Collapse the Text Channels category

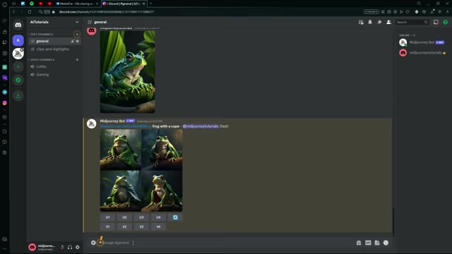point(41,35)
